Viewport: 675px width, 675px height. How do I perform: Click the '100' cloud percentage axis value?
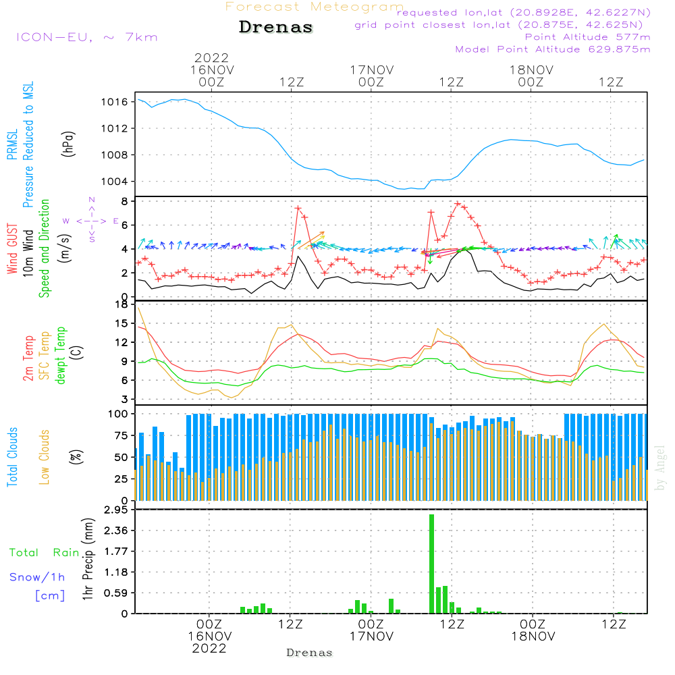(x=118, y=414)
